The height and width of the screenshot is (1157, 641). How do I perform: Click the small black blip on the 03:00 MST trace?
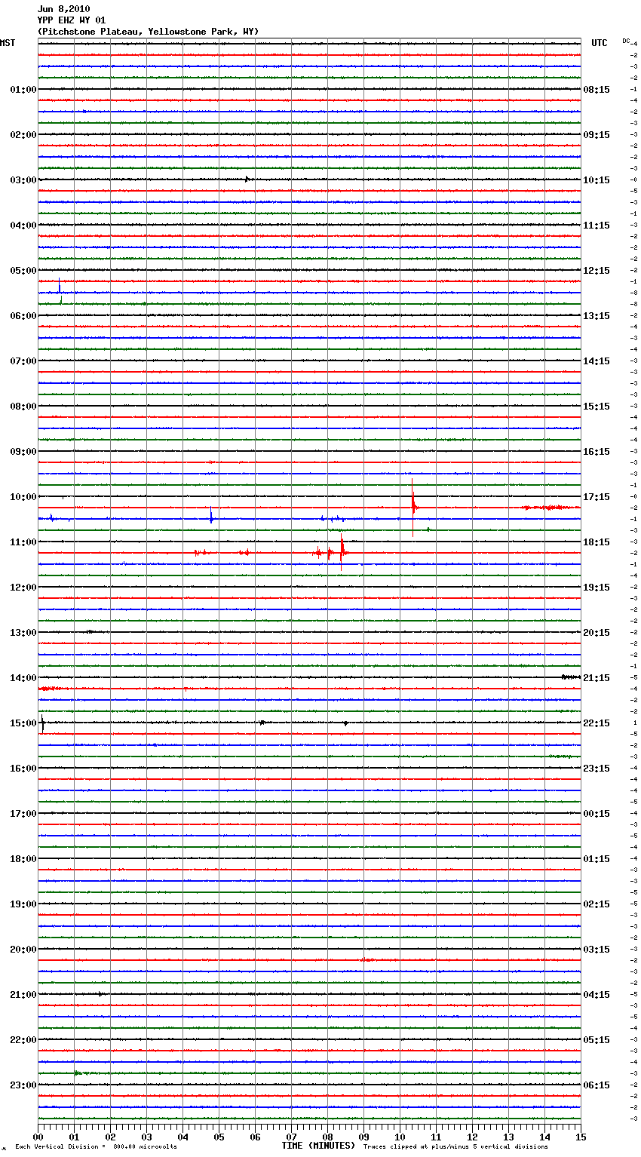[247, 180]
